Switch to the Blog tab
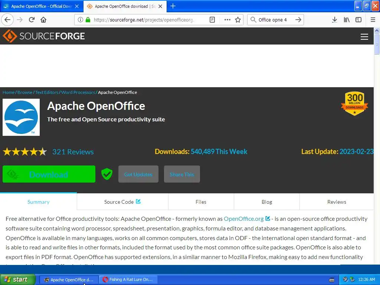380x285 pixels. (x=267, y=202)
